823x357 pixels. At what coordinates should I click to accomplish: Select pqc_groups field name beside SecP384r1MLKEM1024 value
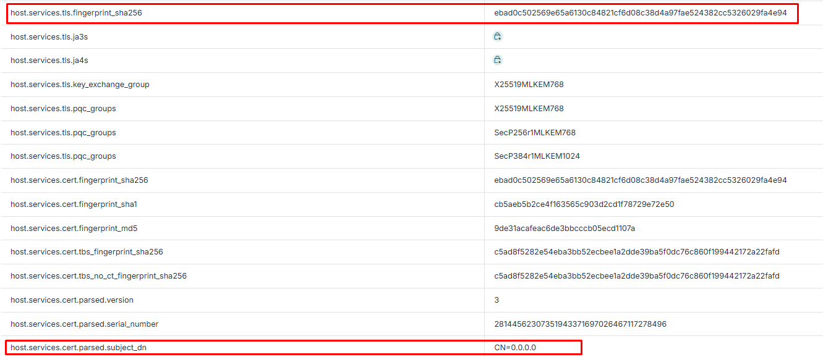click(63, 156)
